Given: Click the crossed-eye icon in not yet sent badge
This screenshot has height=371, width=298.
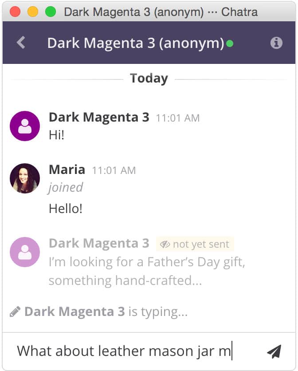Looking at the screenshot, I should click(165, 244).
